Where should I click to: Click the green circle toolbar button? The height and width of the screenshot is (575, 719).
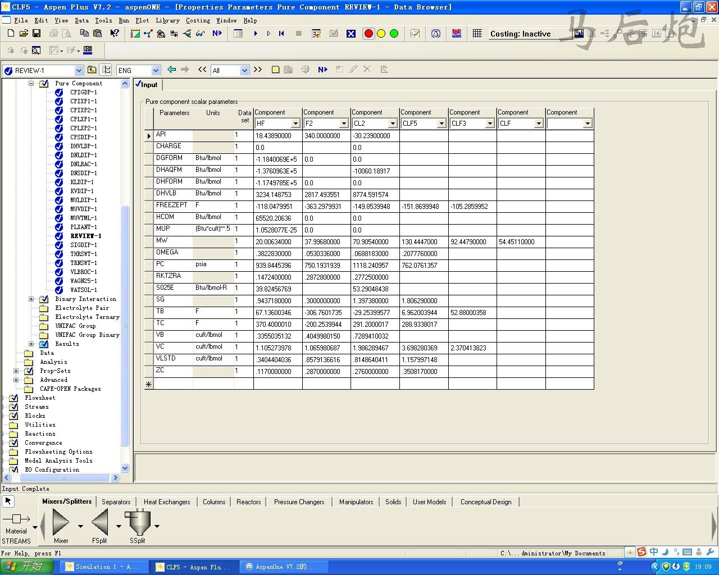point(394,34)
